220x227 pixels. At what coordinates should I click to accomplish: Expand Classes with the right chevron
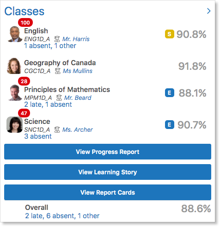209,11
